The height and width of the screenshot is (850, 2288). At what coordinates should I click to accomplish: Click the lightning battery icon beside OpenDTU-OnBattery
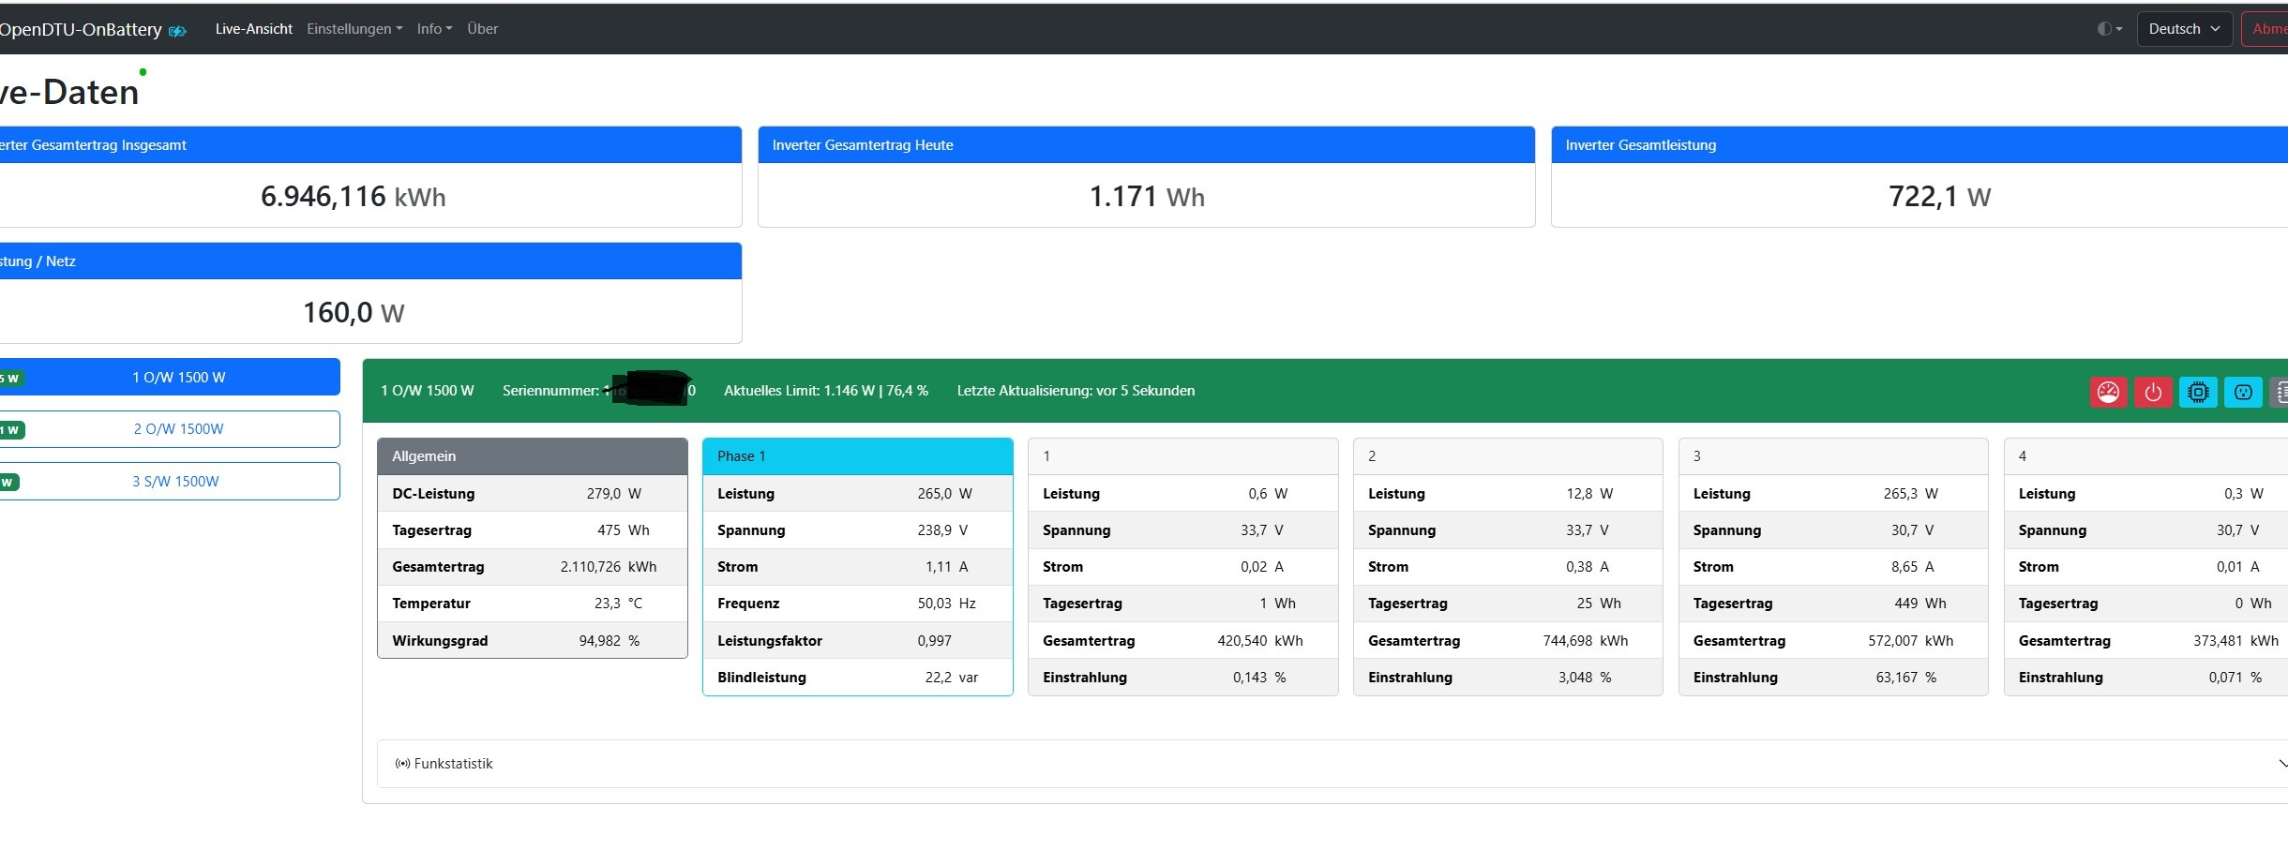(x=177, y=31)
